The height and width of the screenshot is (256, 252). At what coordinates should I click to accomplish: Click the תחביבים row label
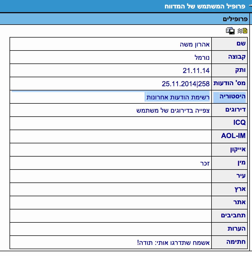click(233, 216)
